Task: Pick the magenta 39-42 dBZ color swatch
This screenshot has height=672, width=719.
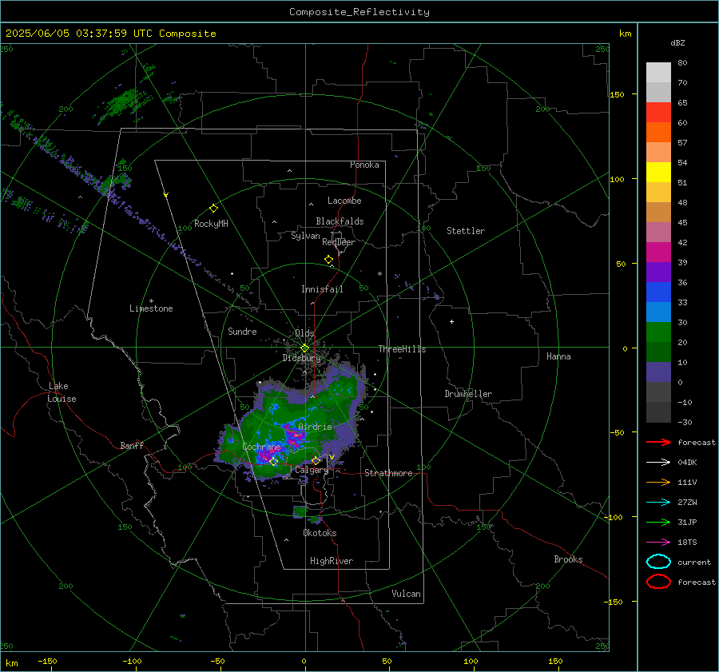Action: (658, 252)
